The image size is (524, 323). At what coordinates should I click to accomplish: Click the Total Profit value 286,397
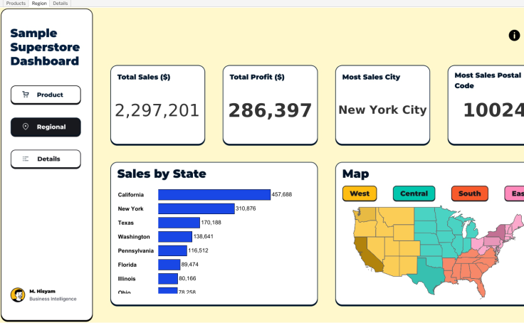(270, 111)
